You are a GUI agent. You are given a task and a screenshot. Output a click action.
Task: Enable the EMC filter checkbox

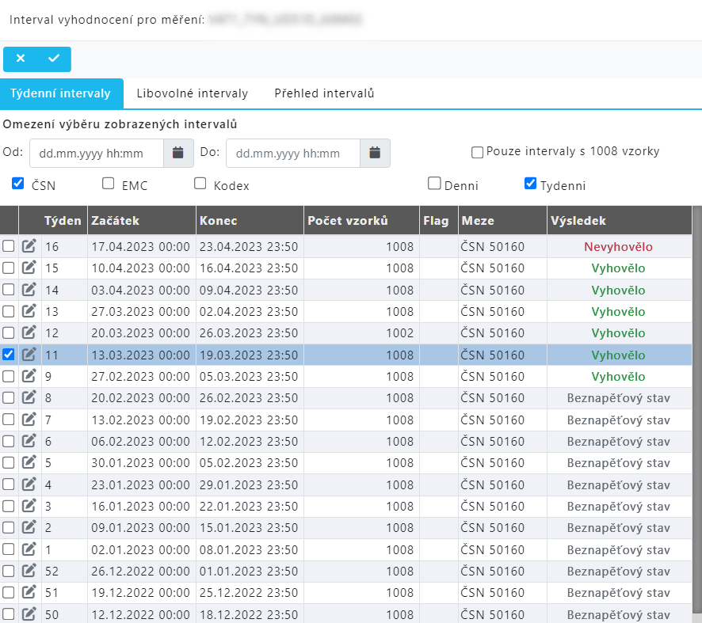coord(109,184)
